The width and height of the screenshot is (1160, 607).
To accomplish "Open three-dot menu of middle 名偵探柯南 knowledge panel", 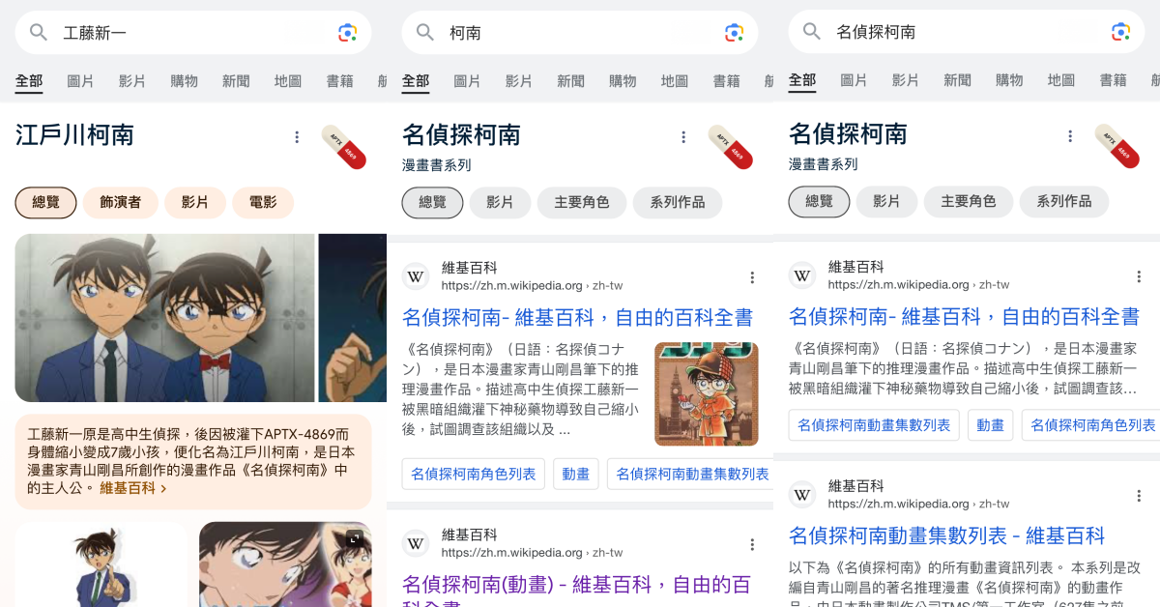I will 683,137.
